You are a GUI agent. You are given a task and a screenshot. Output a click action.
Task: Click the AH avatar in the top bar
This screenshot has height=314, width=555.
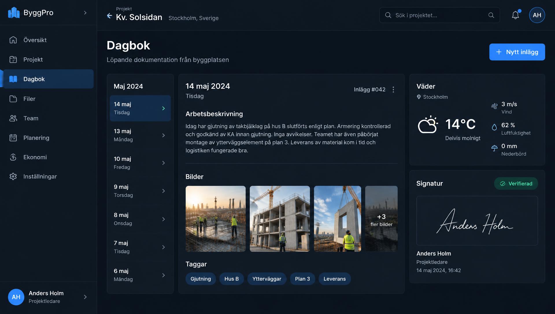click(x=537, y=15)
